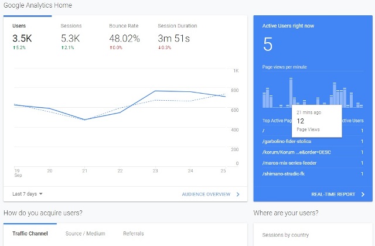Switch to the Referrals tab
The width and height of the screenshot is (375, 246).
coord(134,233)
